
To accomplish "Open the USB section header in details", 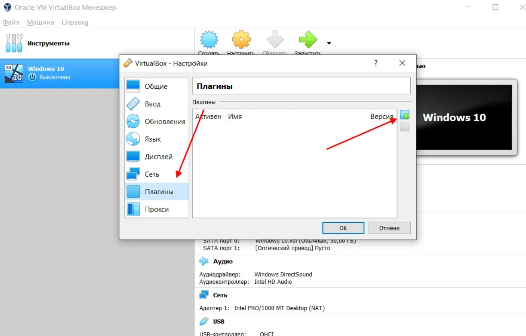I will click(x=219, y=322).
